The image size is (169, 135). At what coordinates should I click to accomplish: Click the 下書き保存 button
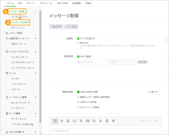[x=56, y=27]
